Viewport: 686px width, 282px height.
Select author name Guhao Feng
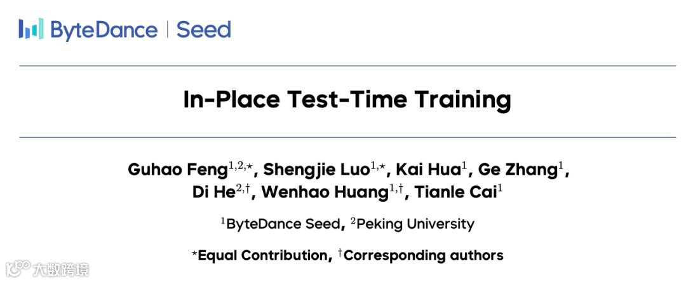(177, 170)
